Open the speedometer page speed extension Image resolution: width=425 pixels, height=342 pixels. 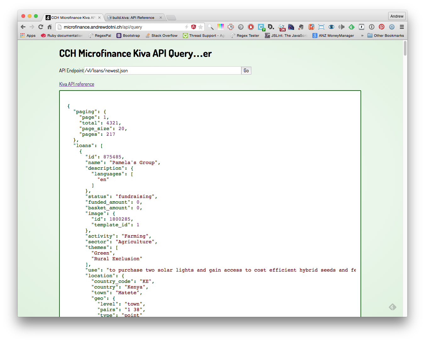coord(291,27)
